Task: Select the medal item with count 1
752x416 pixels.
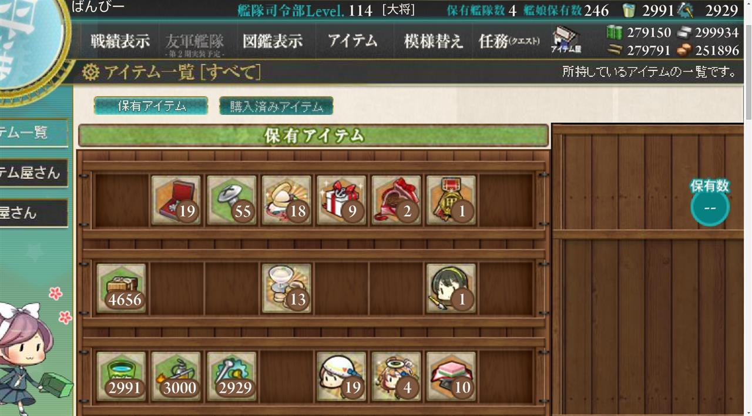Action: click(451, 200)
